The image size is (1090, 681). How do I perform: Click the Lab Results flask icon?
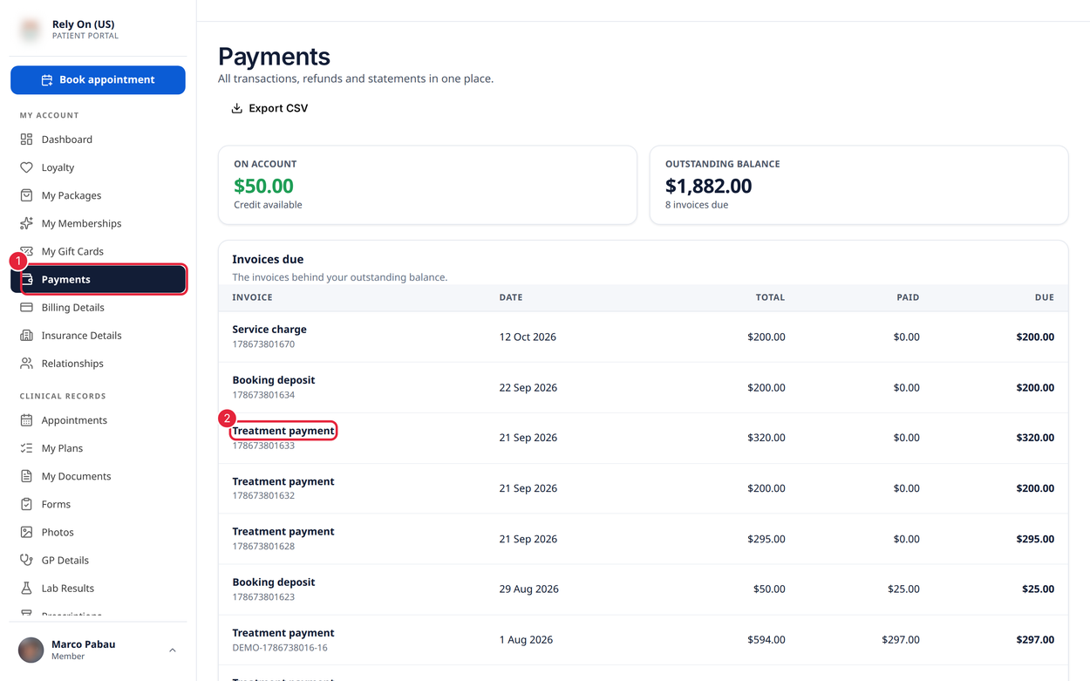[x=26, y=588]
